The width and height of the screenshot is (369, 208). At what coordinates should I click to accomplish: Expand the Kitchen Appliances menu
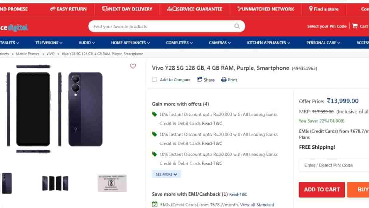[x=268, y=43]
